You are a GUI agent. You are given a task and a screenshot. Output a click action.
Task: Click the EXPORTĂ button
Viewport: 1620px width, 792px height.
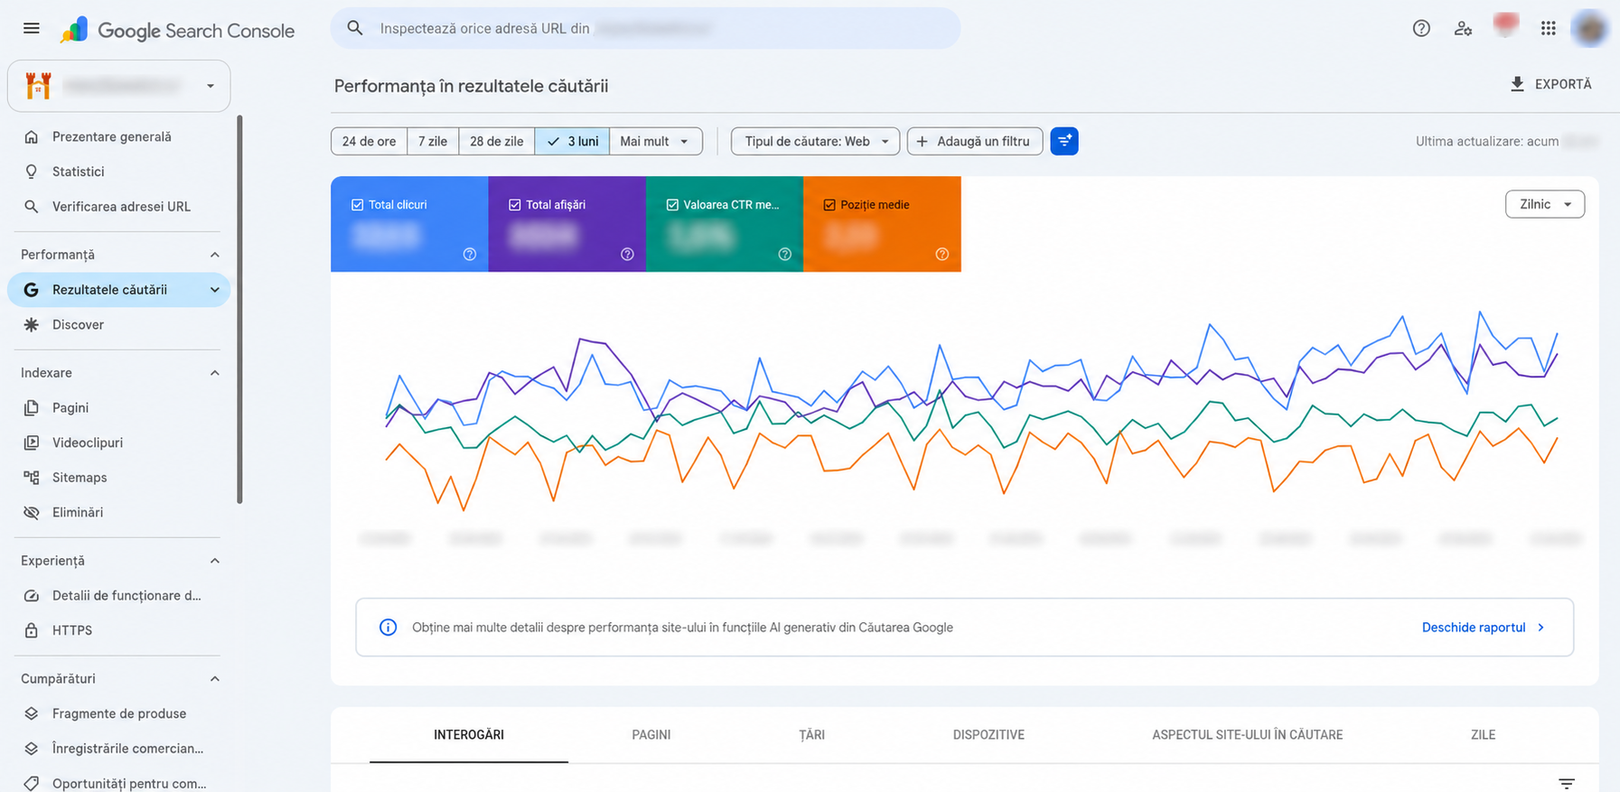click(x=1550, y=84)
